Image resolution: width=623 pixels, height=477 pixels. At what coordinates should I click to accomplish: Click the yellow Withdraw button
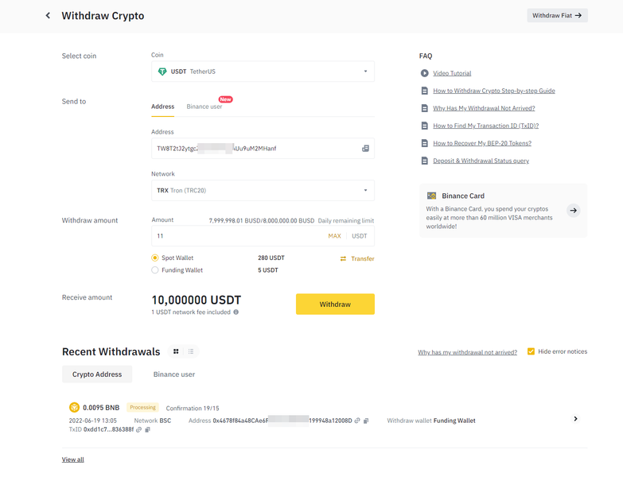pos(335,304)
